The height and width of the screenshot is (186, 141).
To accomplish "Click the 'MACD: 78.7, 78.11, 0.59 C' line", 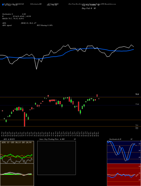I will (13, 19).
